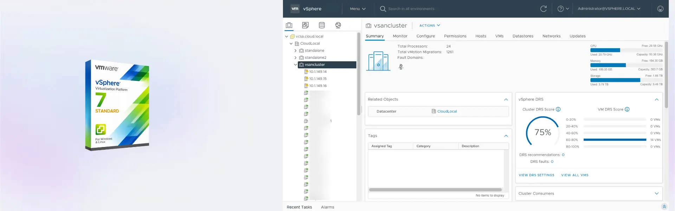The image size is (675, 211).
Task: Click the Memory usage progress bar
Action: coord(626,65)
